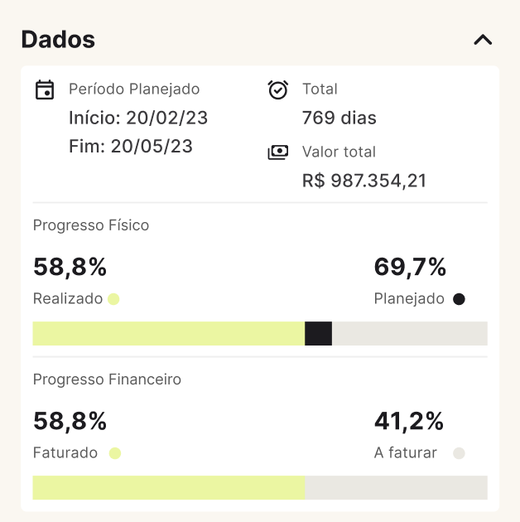
Task: Click the green Realizado legend dot
Action: click(113, 299)
